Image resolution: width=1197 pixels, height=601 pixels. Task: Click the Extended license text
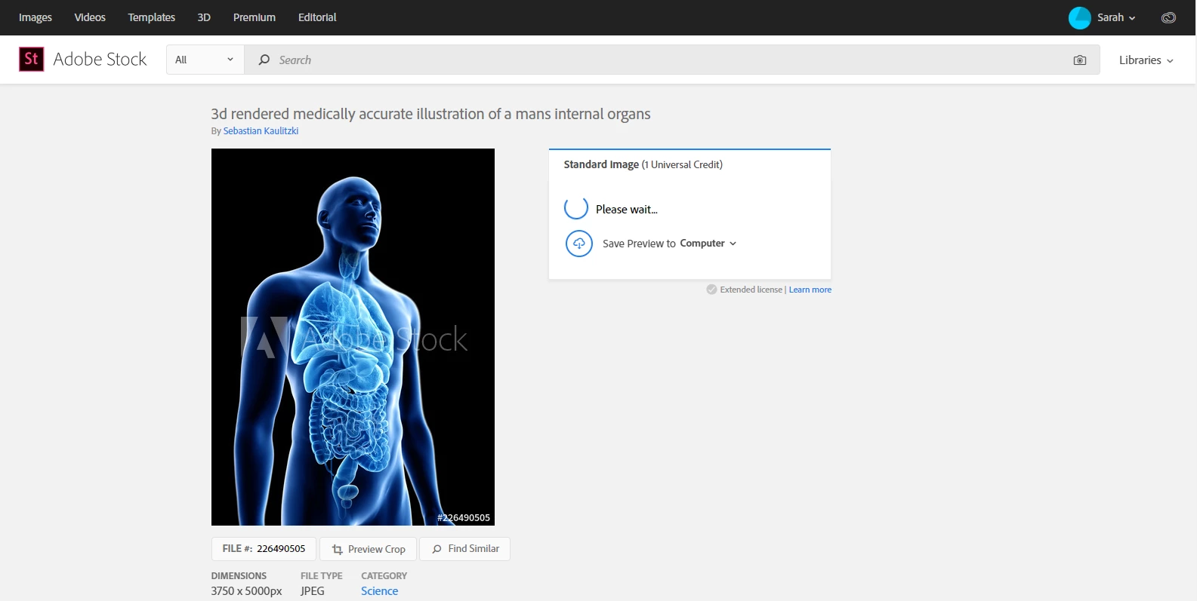click(x=751, y=290)
